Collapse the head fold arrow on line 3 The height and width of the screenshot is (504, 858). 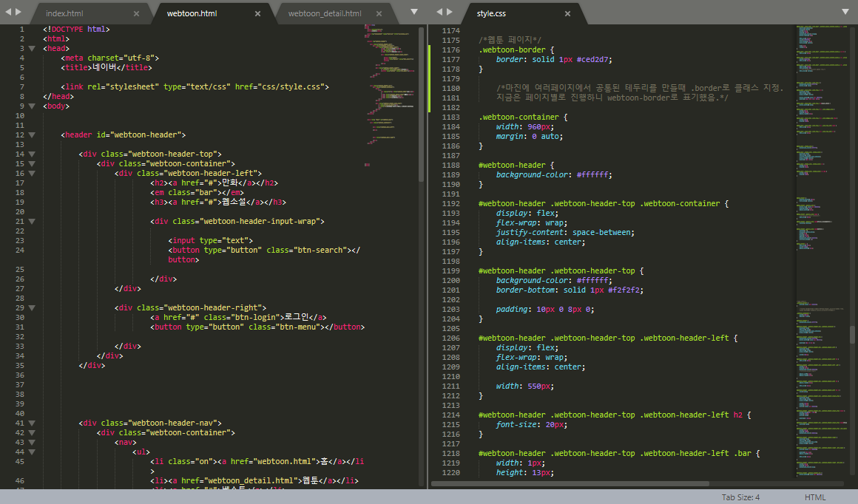32,49
